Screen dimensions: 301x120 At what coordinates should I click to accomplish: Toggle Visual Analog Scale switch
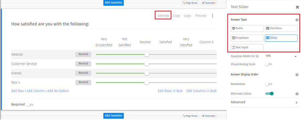269,64
